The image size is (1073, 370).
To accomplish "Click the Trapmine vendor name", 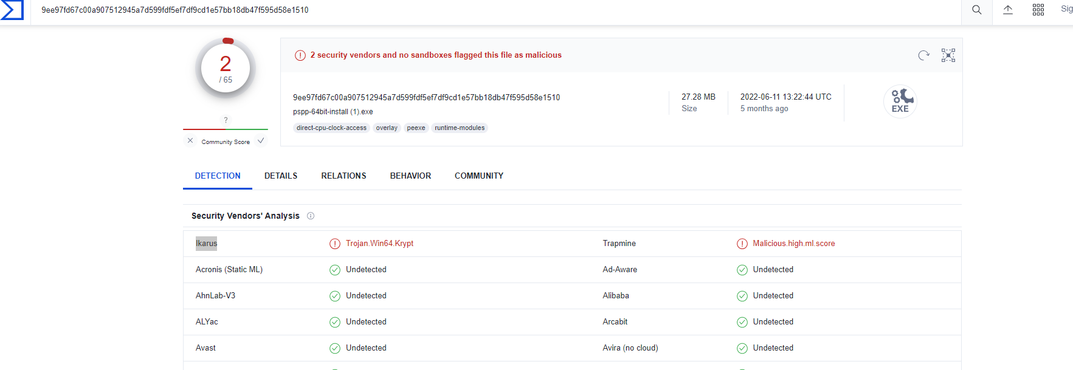I will 619,244.
